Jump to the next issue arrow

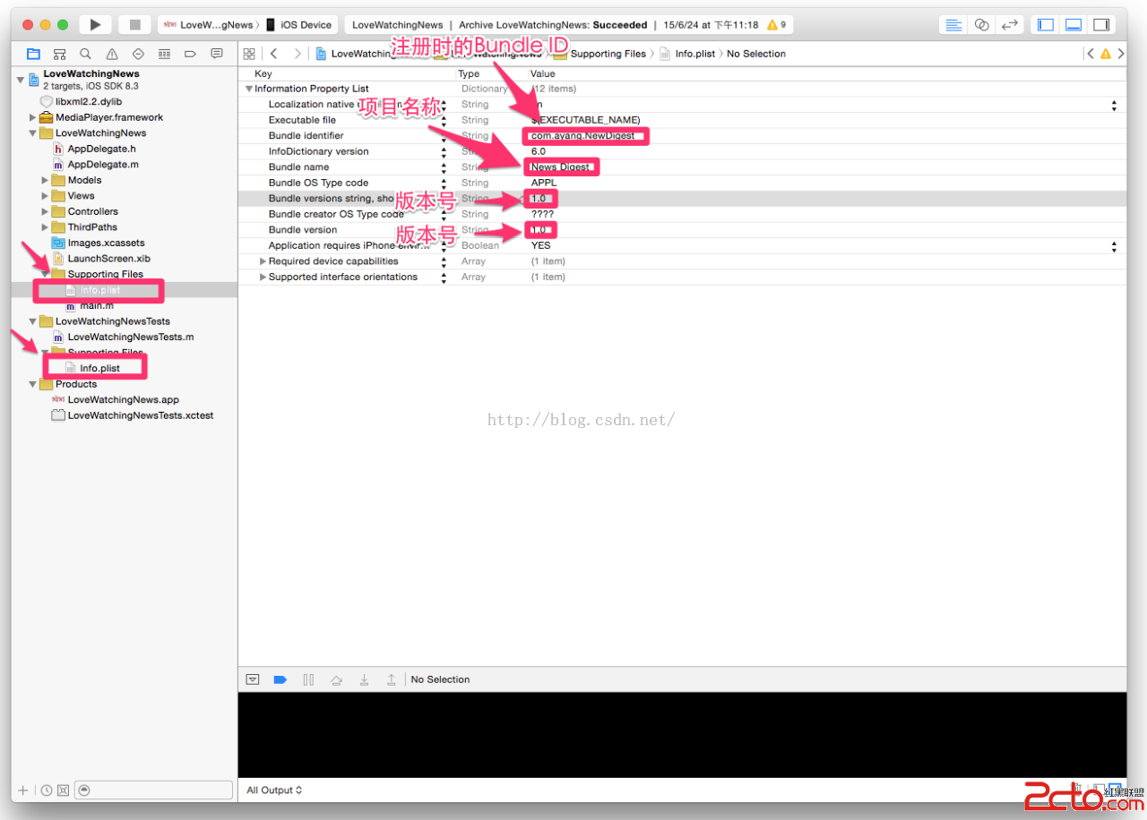[x=1119, y=54]
